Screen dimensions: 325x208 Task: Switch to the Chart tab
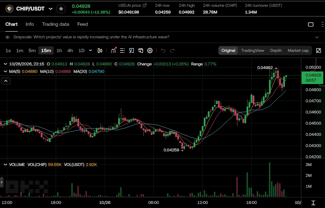coord(12,24)
